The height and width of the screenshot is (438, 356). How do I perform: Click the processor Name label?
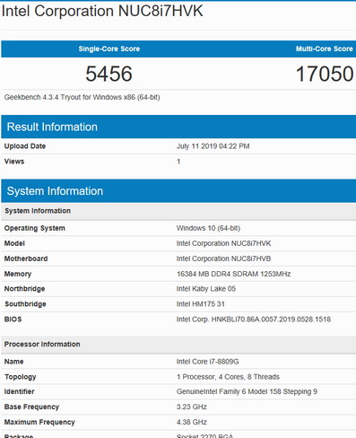click(x=13, y=362)
